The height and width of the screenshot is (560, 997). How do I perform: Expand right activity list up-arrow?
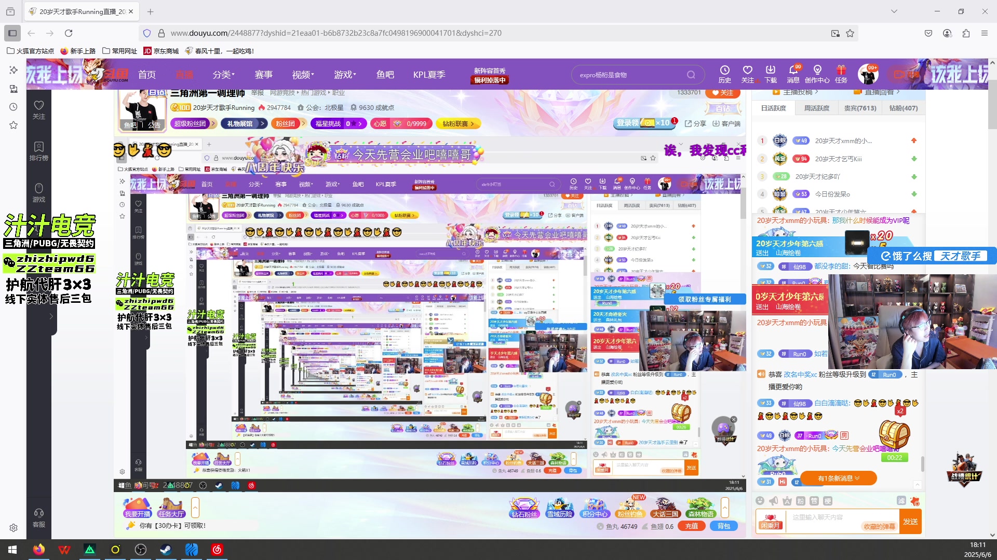(x=725, y=508)
